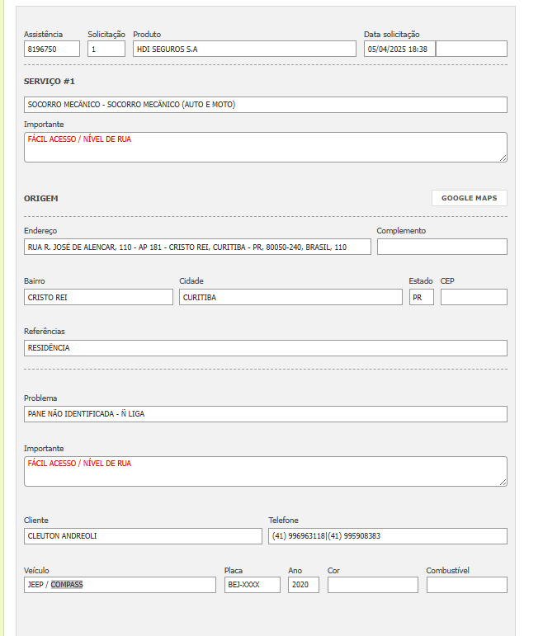Click the Produto field with HDI Seguros

(x=244, y=49)
